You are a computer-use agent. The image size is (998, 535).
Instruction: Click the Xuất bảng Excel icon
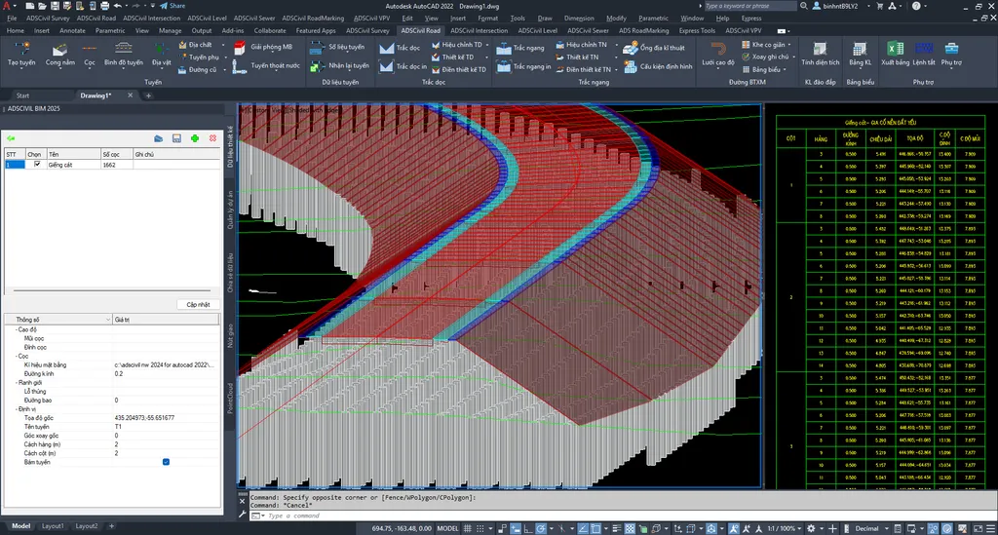895,49
